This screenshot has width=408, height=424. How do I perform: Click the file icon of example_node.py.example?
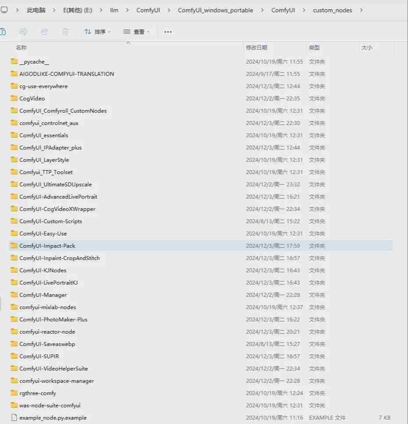12,417
